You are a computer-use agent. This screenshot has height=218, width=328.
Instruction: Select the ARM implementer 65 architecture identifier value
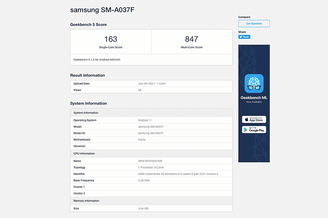(x=178, y=174)
